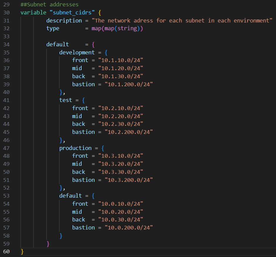The width and height of the screenshot is (276, 257).
Task: Click the "description" attribute on line 31
Action: tap(64, 21)
